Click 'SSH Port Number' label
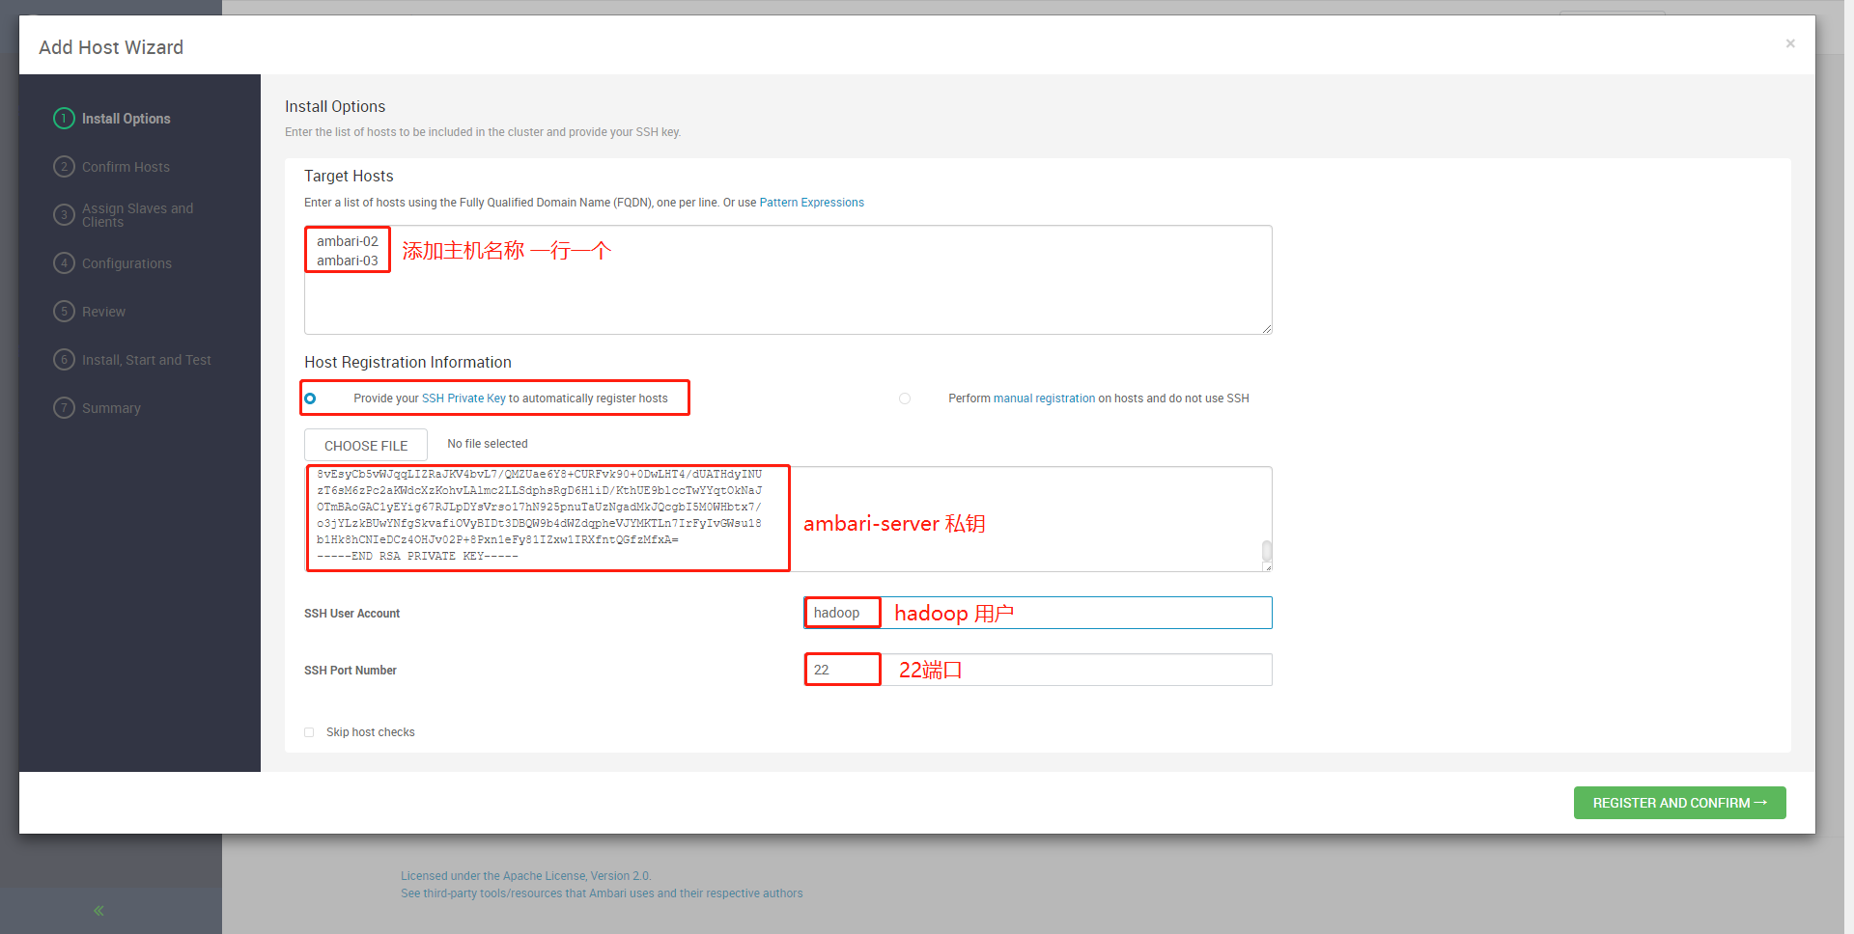This screenshot has height=934, width=1854. point(351,671)
